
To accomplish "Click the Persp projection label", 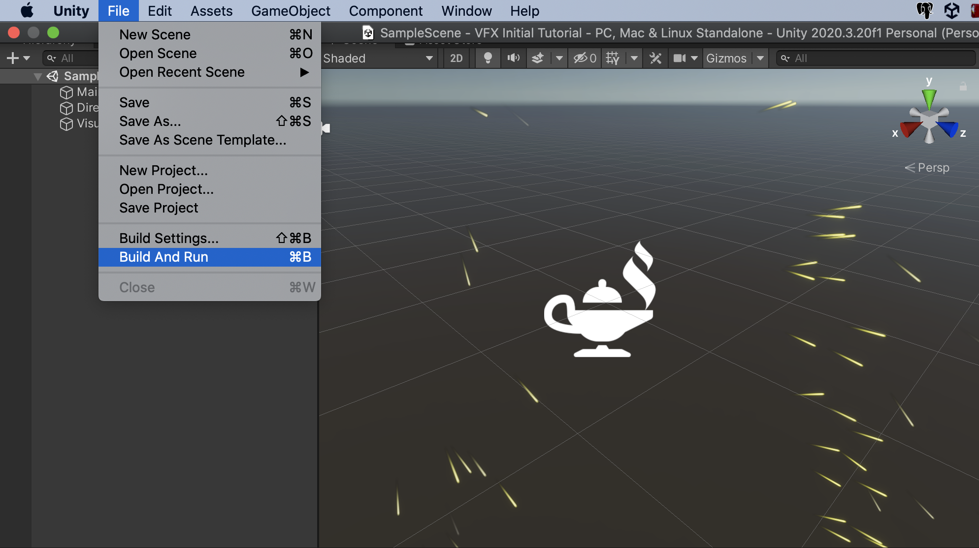I will tap(933, 168).
